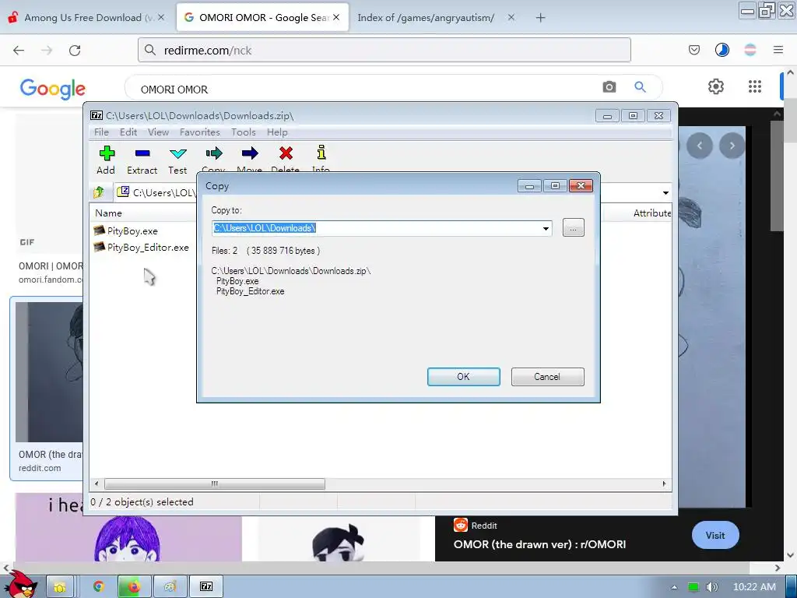Click the 7-Zip horizontal scrollbar thumb
Screen dimensions: 797x598
(215, 484)
